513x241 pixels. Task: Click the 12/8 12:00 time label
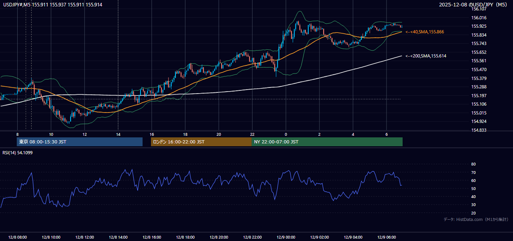pyautogui.click(x=84, y=237)
